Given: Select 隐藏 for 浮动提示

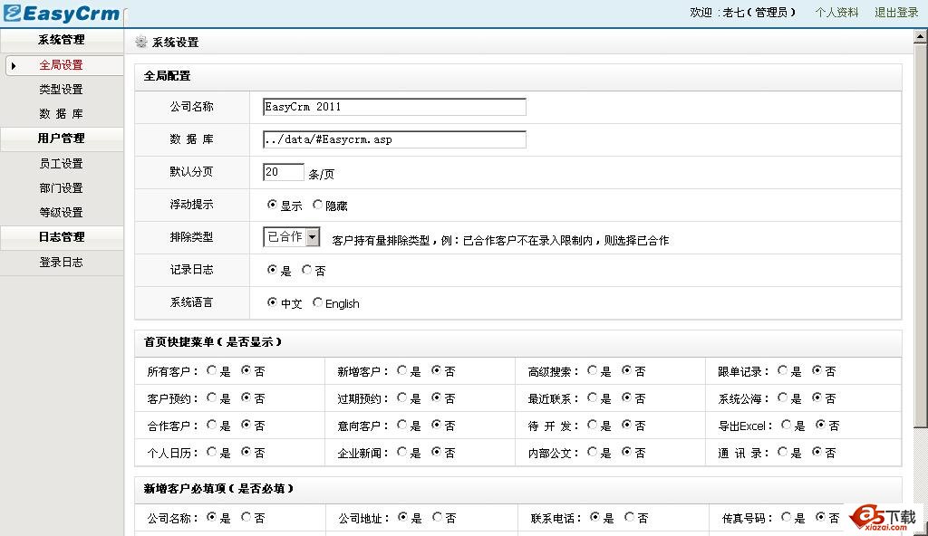Looking at the screenshot, I should point(317,205).
